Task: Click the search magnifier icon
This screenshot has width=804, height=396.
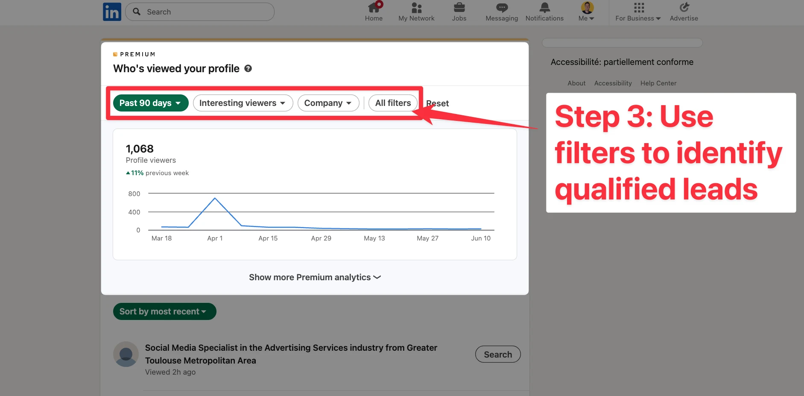Action: click(137, 12)
